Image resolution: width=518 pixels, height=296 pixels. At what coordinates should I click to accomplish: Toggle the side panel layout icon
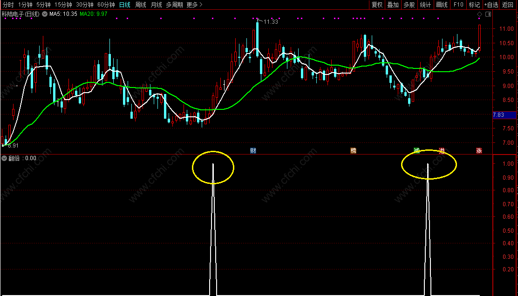[488, 14]
